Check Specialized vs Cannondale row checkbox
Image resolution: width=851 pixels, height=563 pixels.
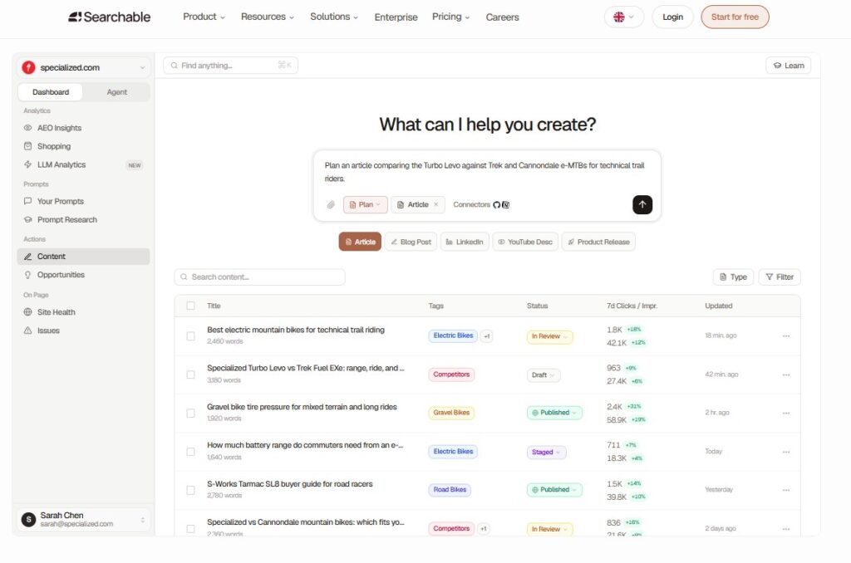click(x=190, y=529)
